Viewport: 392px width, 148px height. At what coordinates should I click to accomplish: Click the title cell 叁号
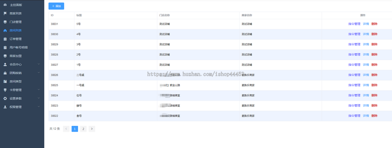pyautogui.click(x=79, y=116)
